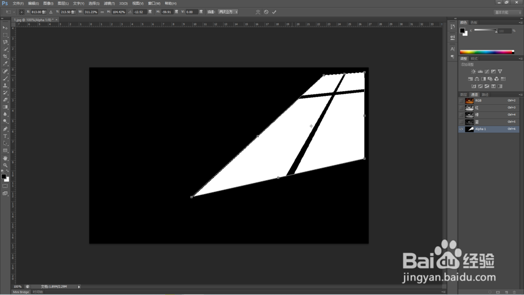
Task: Add a Channel Mixer adjustment
Action: (497, 79)
